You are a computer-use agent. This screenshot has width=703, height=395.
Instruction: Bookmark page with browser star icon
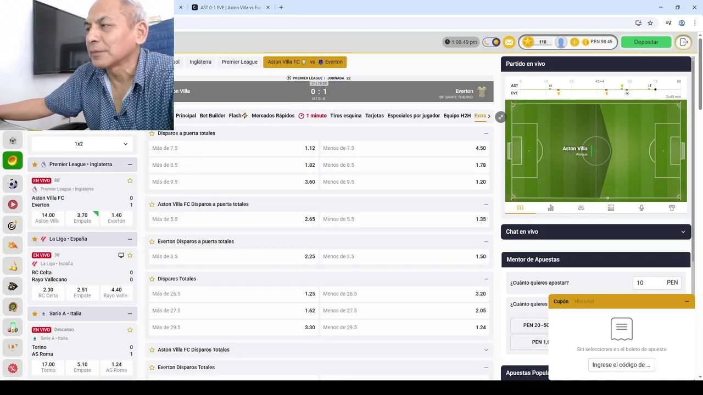tap(650, 23)
